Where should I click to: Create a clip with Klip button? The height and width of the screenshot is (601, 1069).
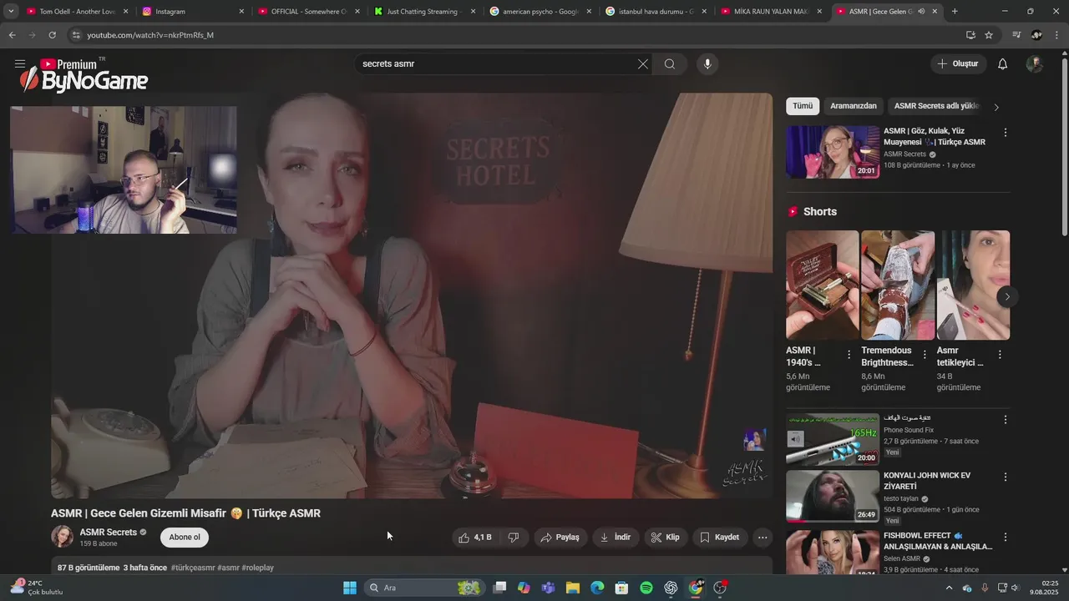pyautogui.click(x=666, y=538)
